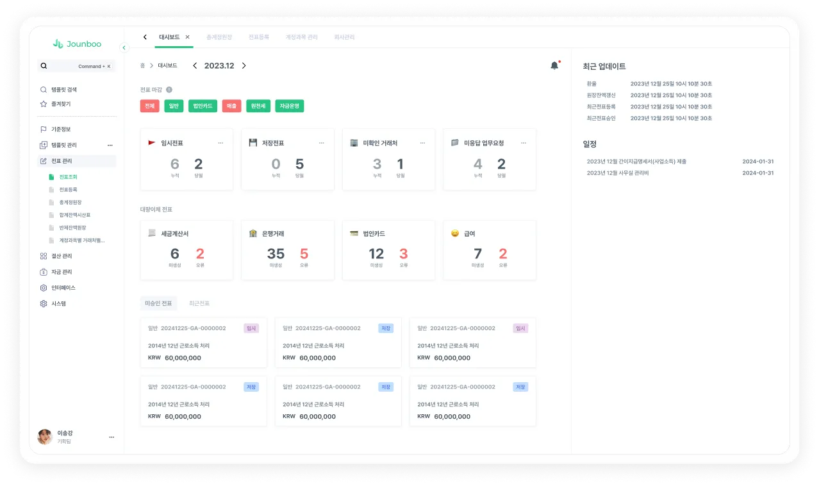Switch to the 계정과목 관리 tab
Image resolution: width=819 pixels, height=486 pixels.
[x=301, y=37]
